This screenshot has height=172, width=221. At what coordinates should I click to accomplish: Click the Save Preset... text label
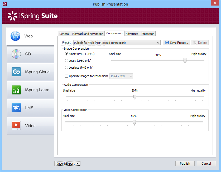pyautogui.click(x=179, y=43)
